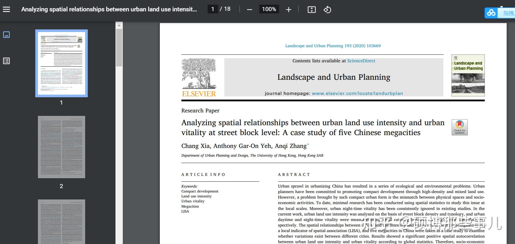This screenshot has width=515, height=244.
Task: Click the cloud drive extension icon
Action: click(x=491, y=13)
